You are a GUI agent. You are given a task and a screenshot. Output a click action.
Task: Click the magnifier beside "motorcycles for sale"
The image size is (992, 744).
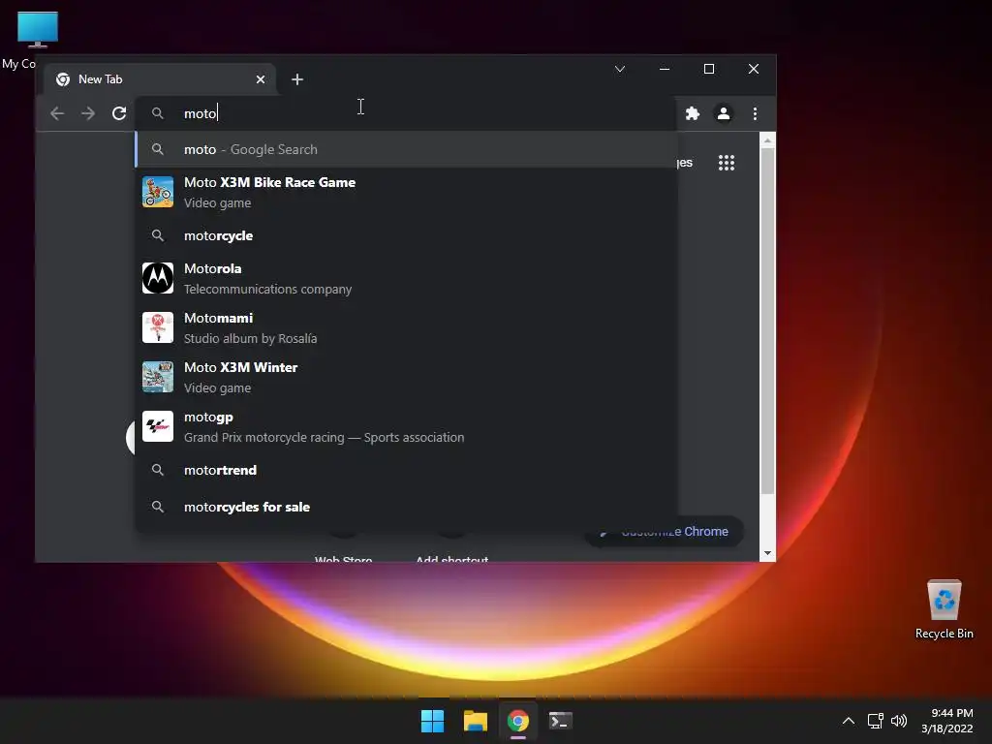click(158, 507)
